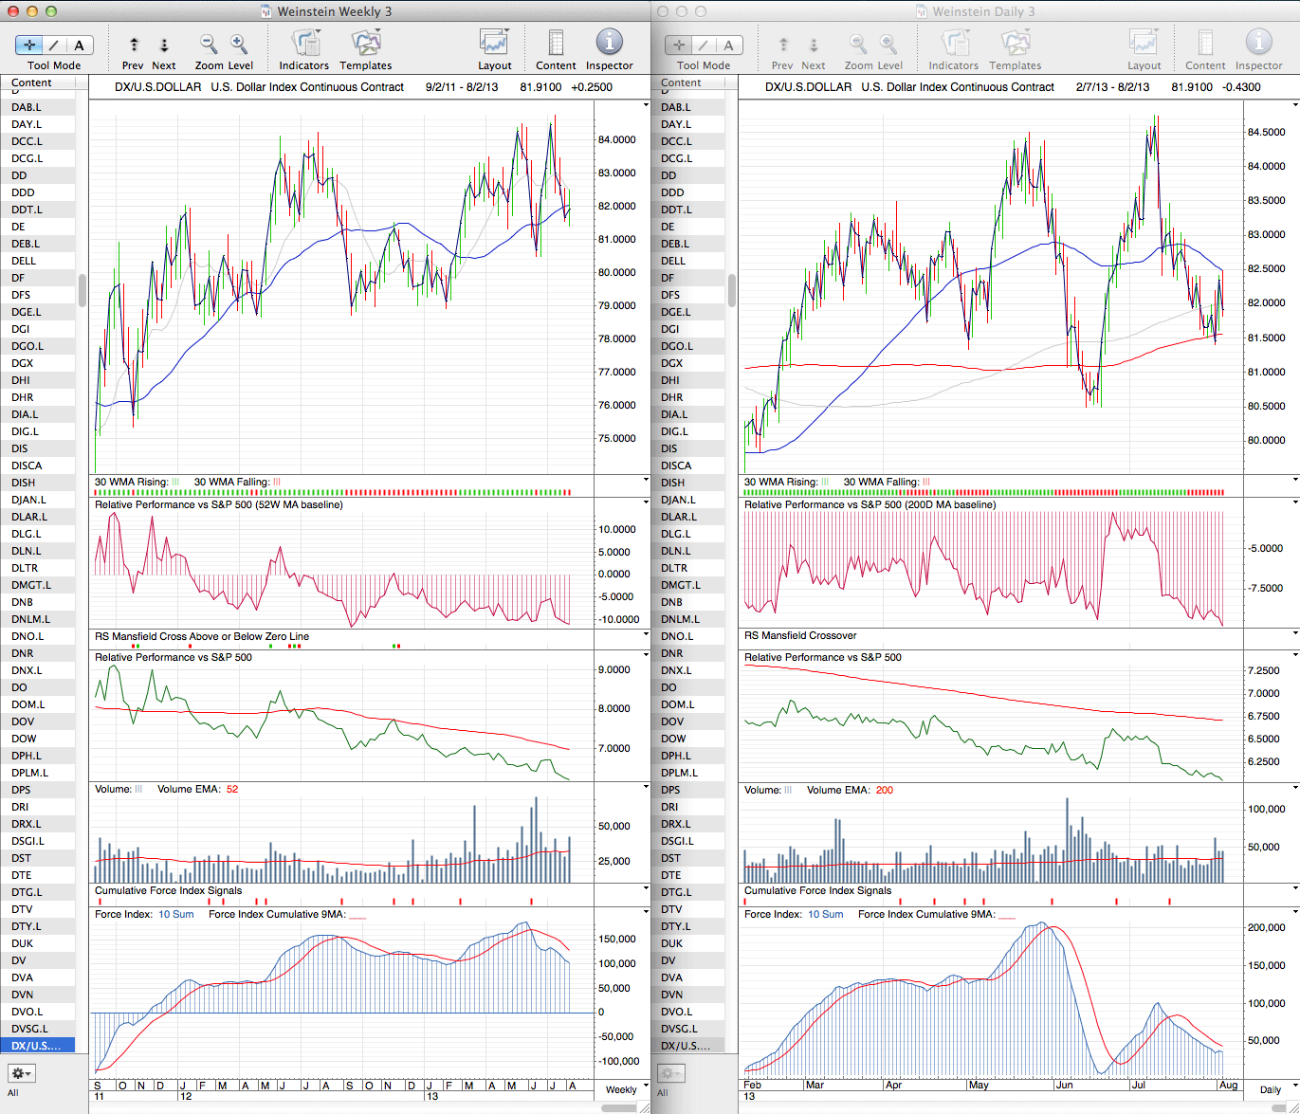
Task: Zoom out on the weekly chart
Action: 209,45
